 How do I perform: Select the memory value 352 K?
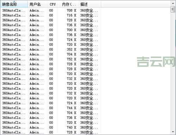point(71,49)
